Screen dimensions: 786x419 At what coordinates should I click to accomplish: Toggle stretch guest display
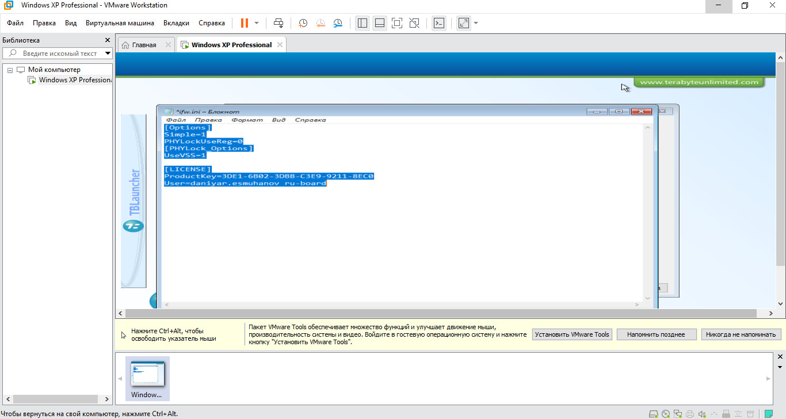463,23
